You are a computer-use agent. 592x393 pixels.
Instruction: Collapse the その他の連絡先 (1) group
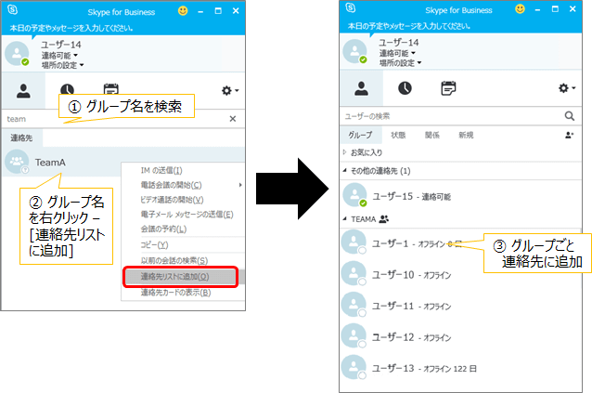click(x=344, y=171)
